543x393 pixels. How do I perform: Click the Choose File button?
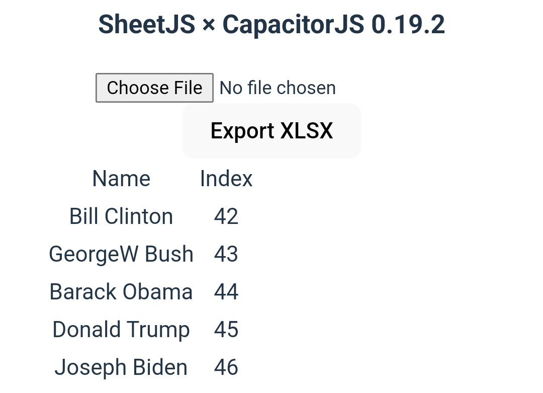(x=154, y=88)
